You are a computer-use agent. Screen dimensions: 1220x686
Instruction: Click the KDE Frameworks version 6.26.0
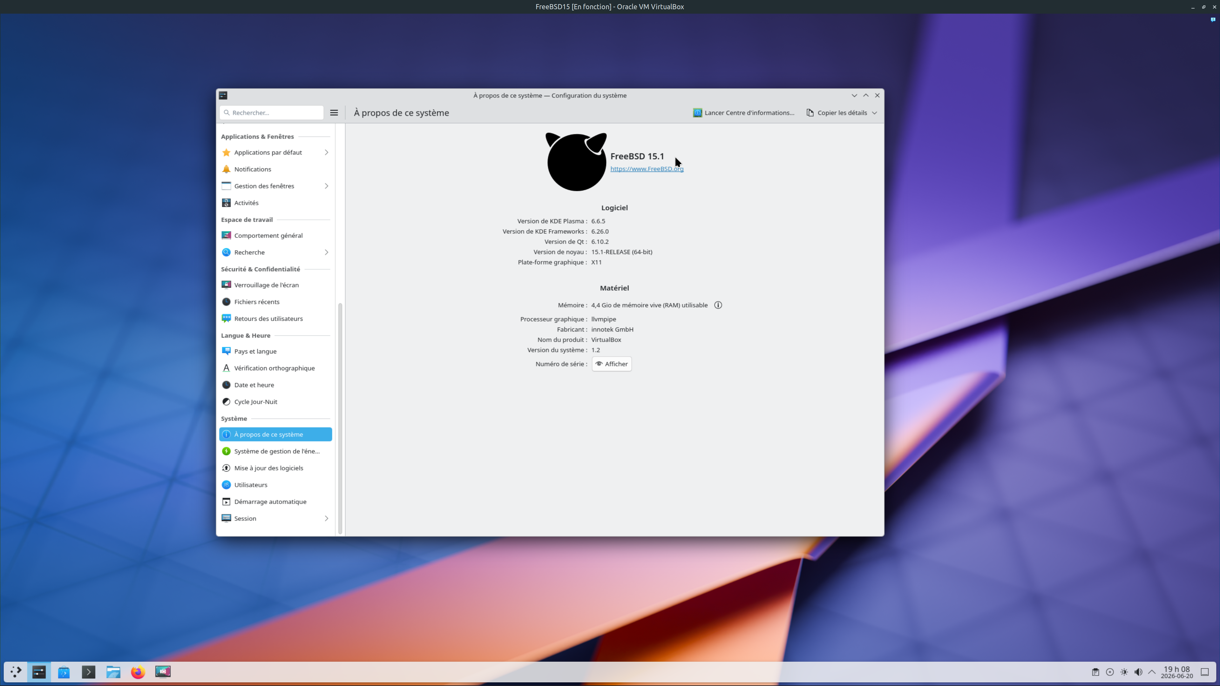tap(600, 232)
